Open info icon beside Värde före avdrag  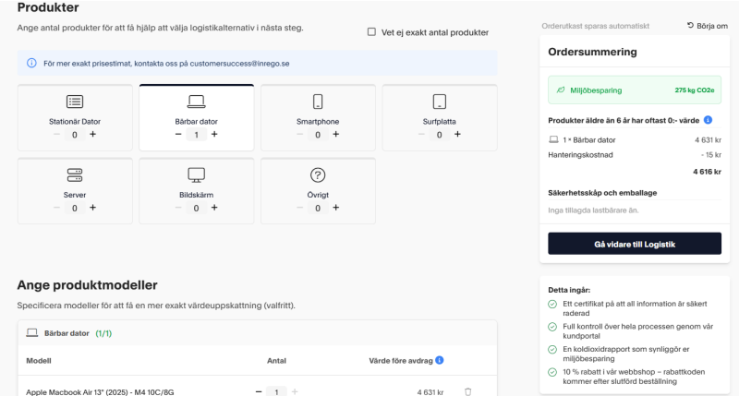tap(440, 361)
